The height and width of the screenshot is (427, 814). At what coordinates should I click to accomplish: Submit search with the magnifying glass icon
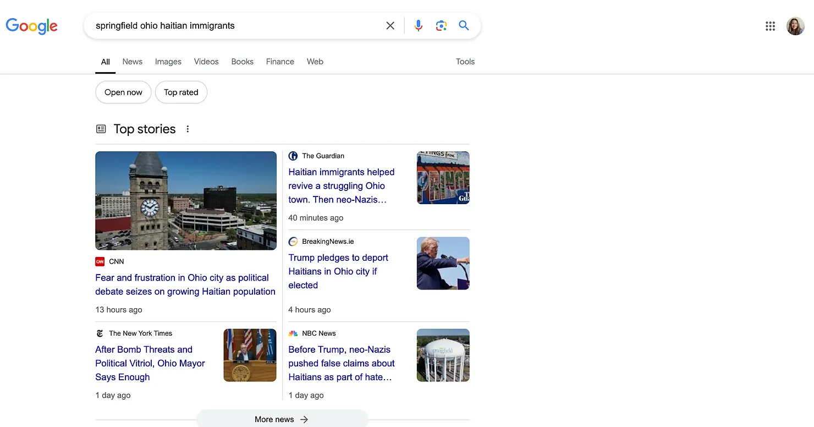[x=464, y=25]
